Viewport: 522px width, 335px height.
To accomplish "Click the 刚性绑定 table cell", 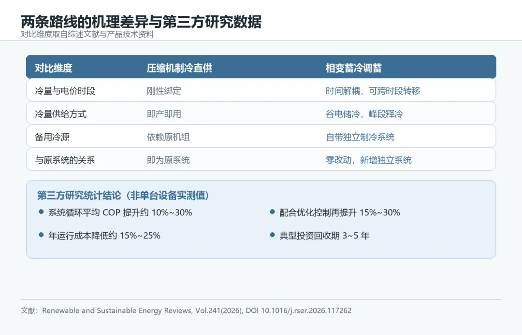I will [164, 91].
